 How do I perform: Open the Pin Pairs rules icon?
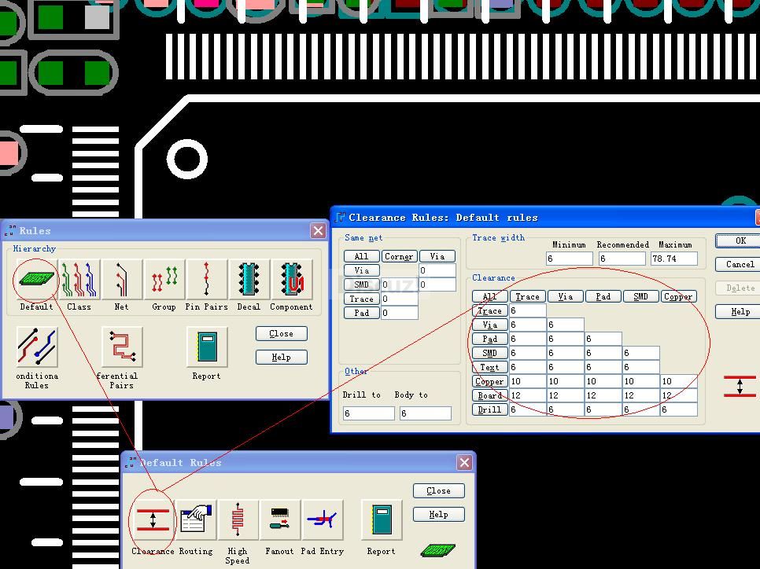[x=206, y=280]
